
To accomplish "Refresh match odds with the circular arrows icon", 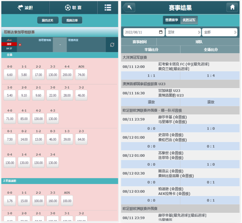I will click(x=112, y=45).
